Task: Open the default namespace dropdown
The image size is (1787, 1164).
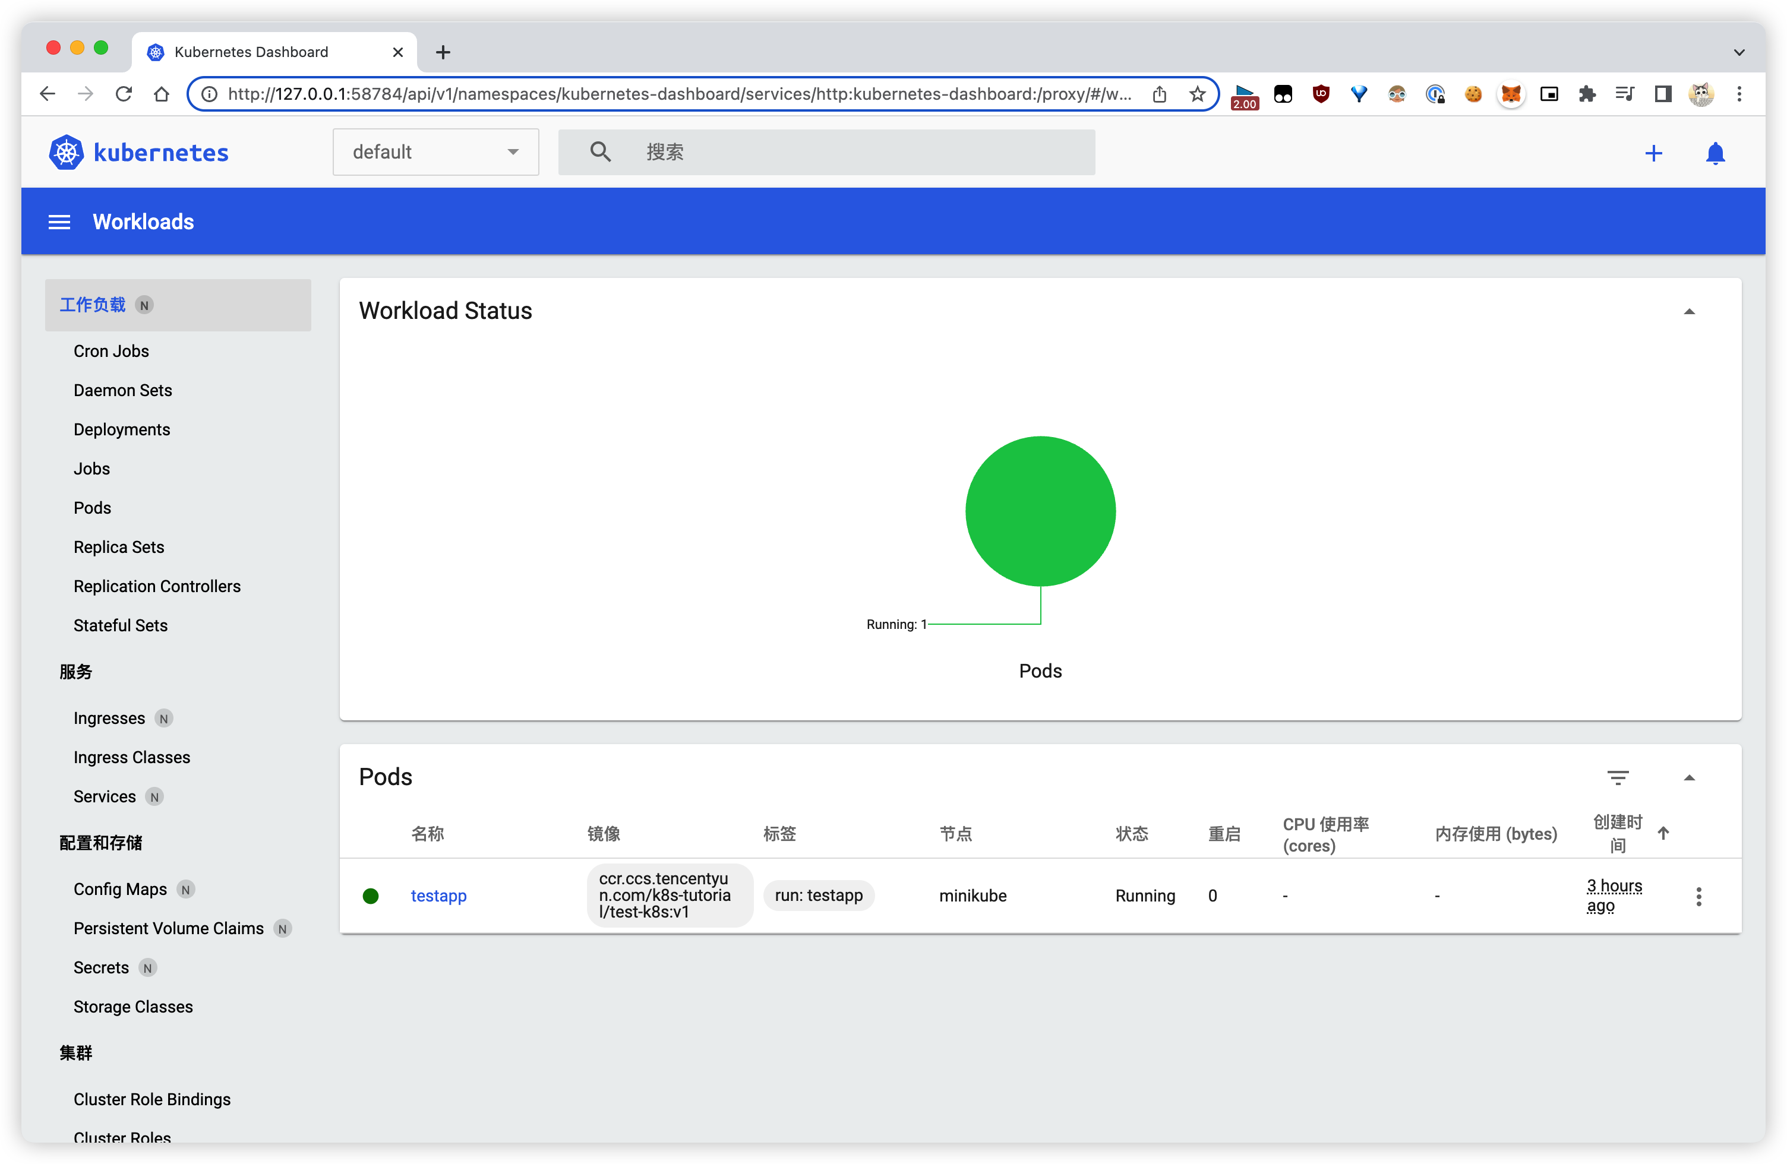Action: pyautogui.click(x=435, y=153)
